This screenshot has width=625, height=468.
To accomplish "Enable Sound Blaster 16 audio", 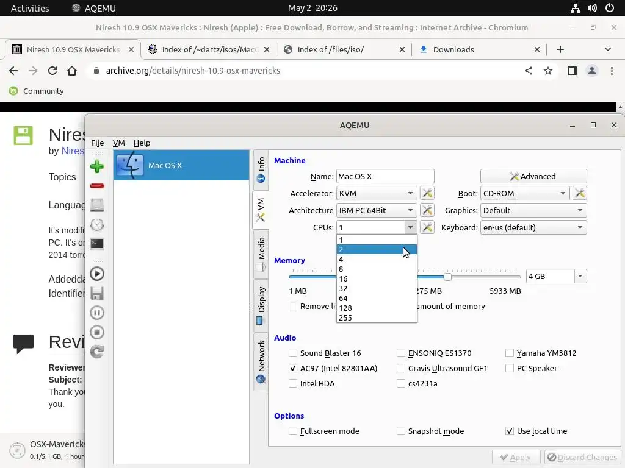I will [293, 353].
